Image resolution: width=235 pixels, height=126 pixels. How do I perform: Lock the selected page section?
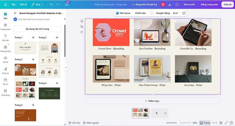[x=82, y=21]
